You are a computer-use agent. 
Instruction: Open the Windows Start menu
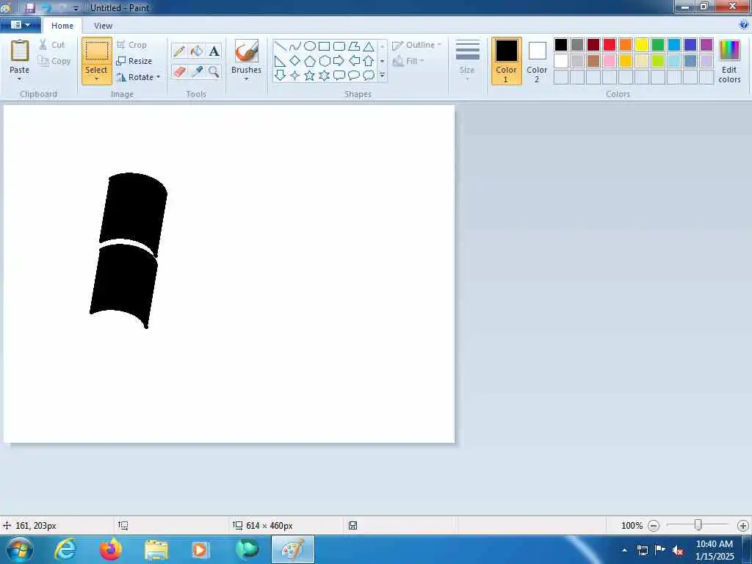click(x=19, y=549)
